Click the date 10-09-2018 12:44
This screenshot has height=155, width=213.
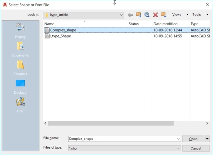168,30
